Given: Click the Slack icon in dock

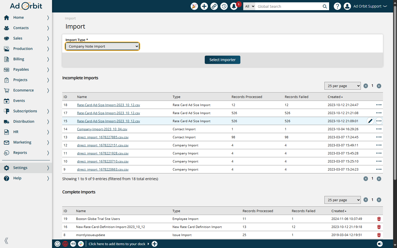Looking at the screenshot, I should [x=81, y=244].
